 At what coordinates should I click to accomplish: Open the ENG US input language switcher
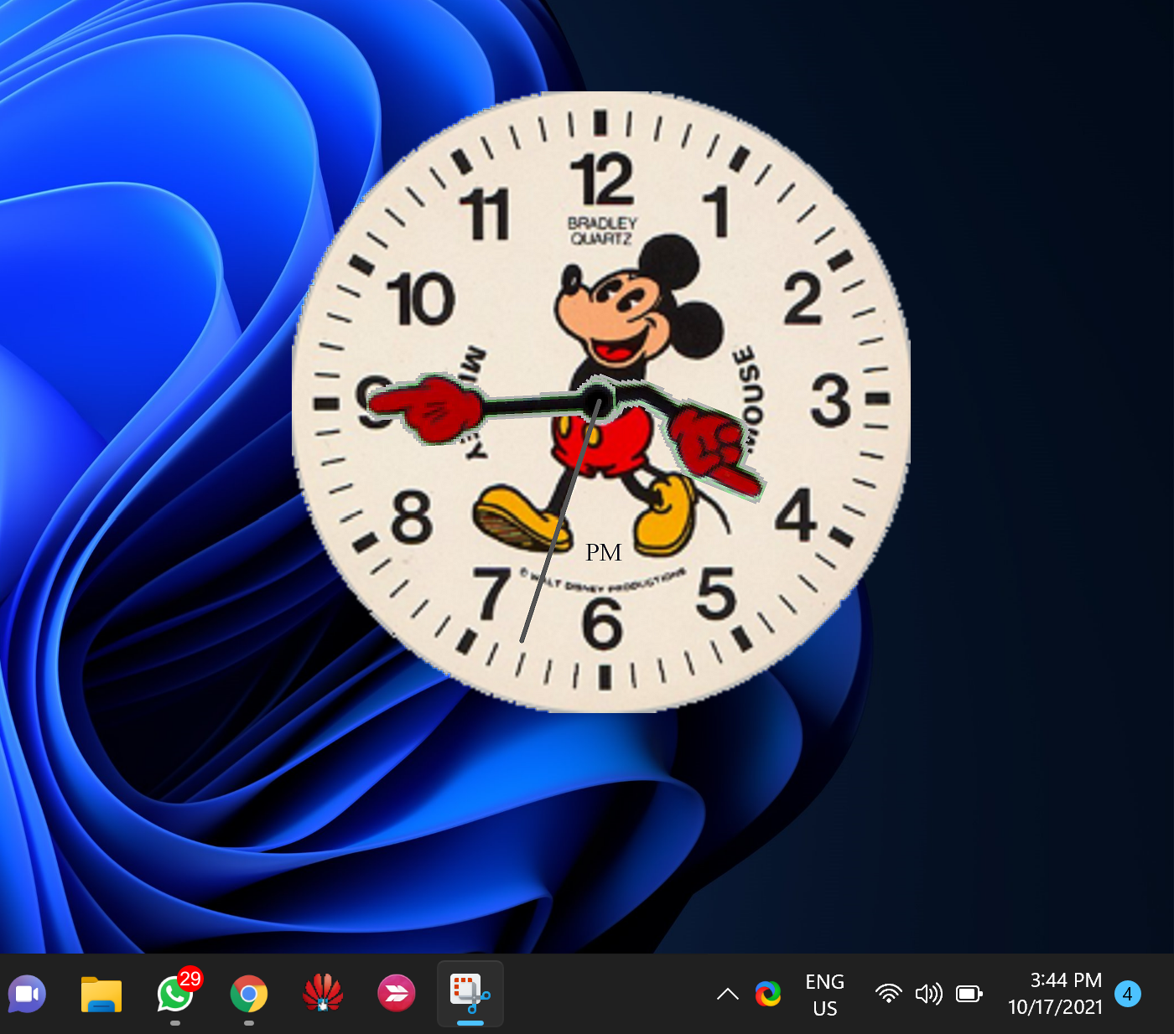(825, 995)
